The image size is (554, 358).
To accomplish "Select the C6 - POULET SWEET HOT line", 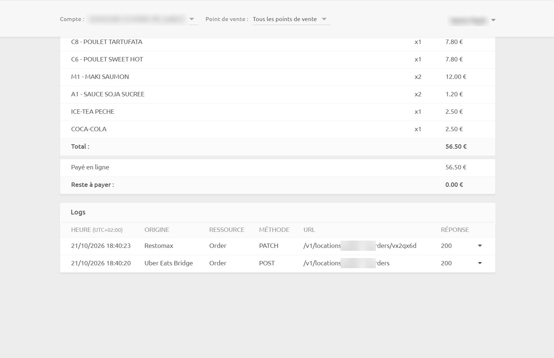I will [x=278, y=60].
